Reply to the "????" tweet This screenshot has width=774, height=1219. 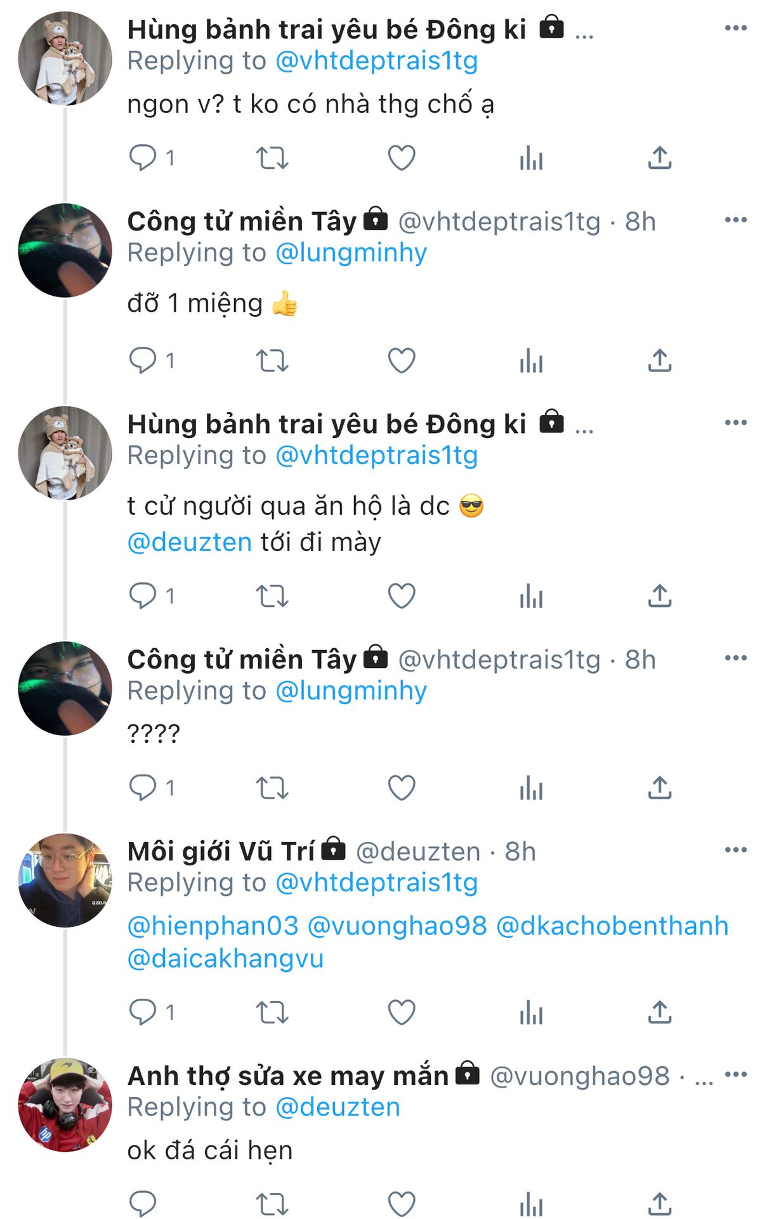tap(143, 788)
